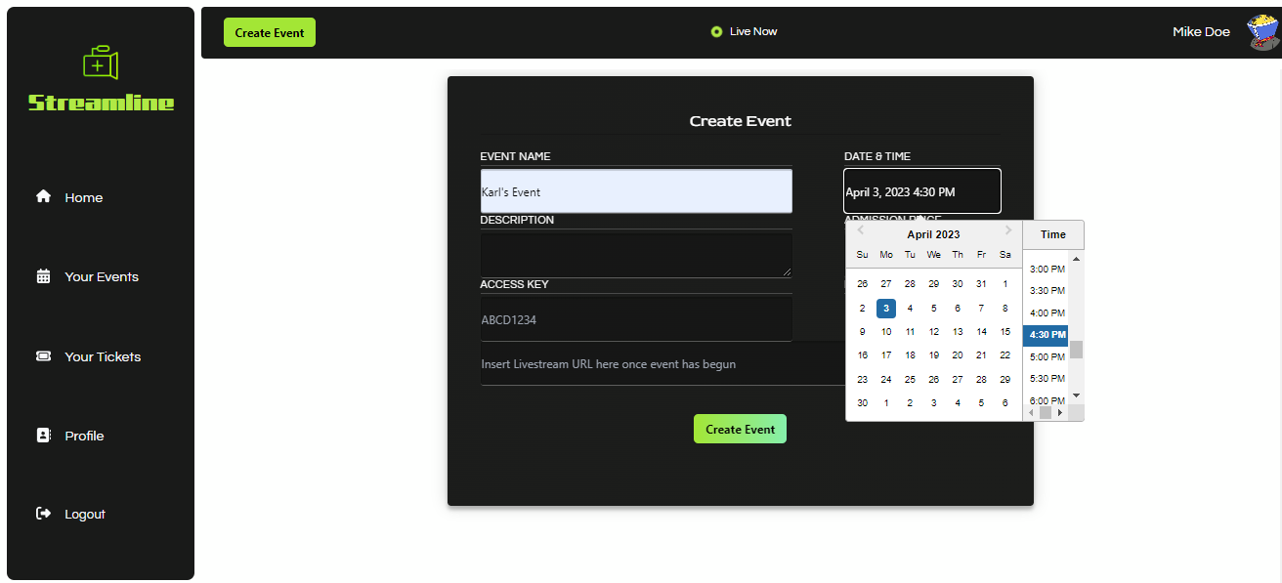Image resolution: width=1282 pixels, height=583 pixels.
Task: Select 3:30 PM in the time list
Action: (1047, 291)
